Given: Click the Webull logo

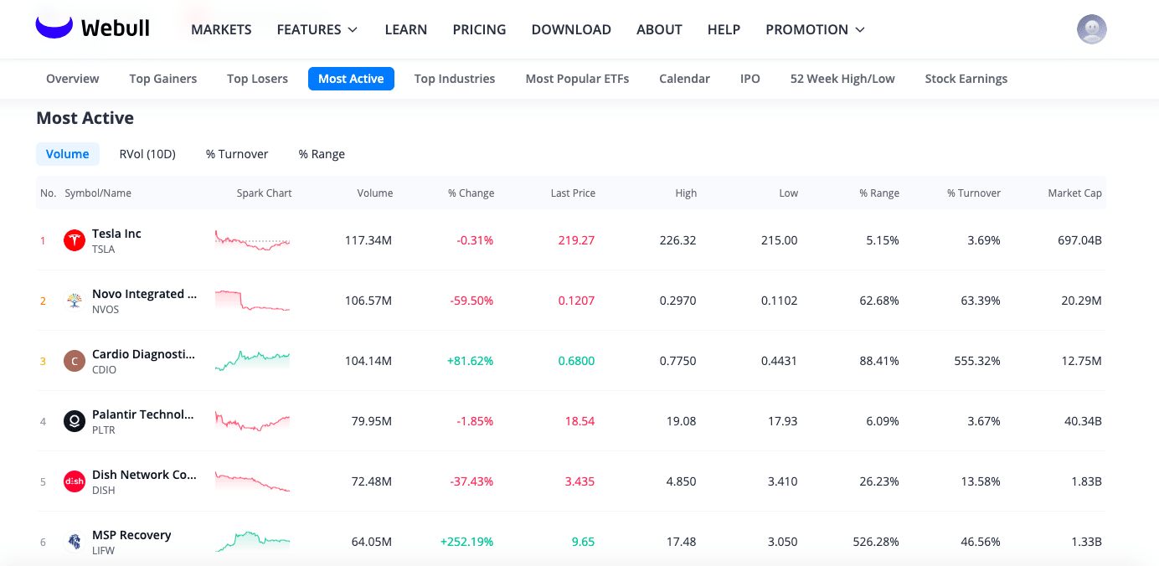Looking at the screenshot, I should coord(92,28).
